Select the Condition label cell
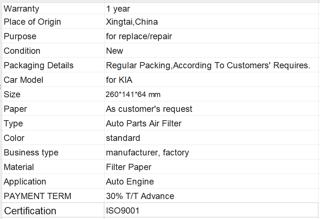The image size is (320, 219). [53, 50]
